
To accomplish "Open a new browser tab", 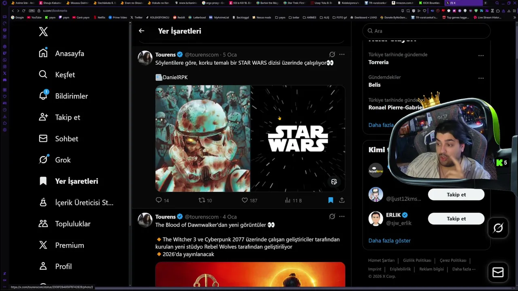I will pyautogui.click(x=486, y=3).
